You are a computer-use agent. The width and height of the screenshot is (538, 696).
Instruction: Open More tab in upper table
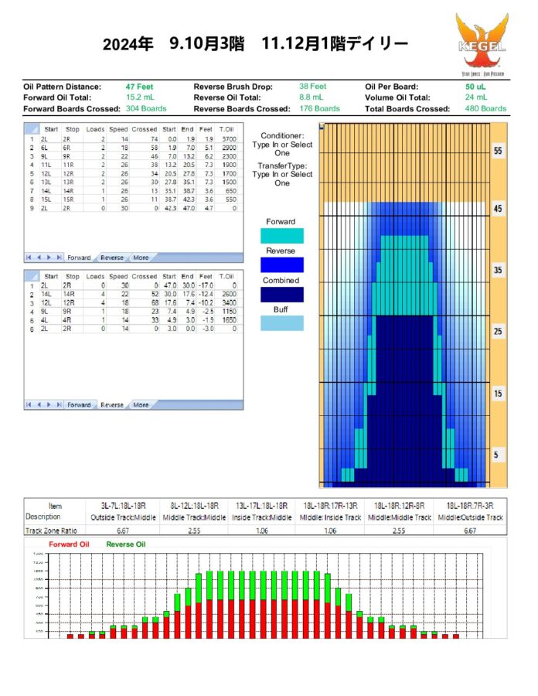click(x=141, y=258)
